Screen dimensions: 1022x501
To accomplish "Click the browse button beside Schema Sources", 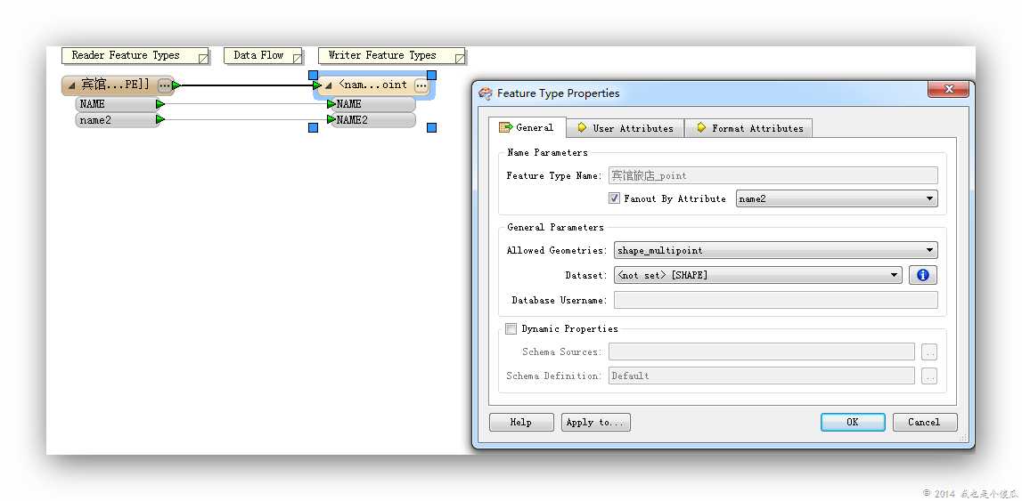I will point(929,352).
